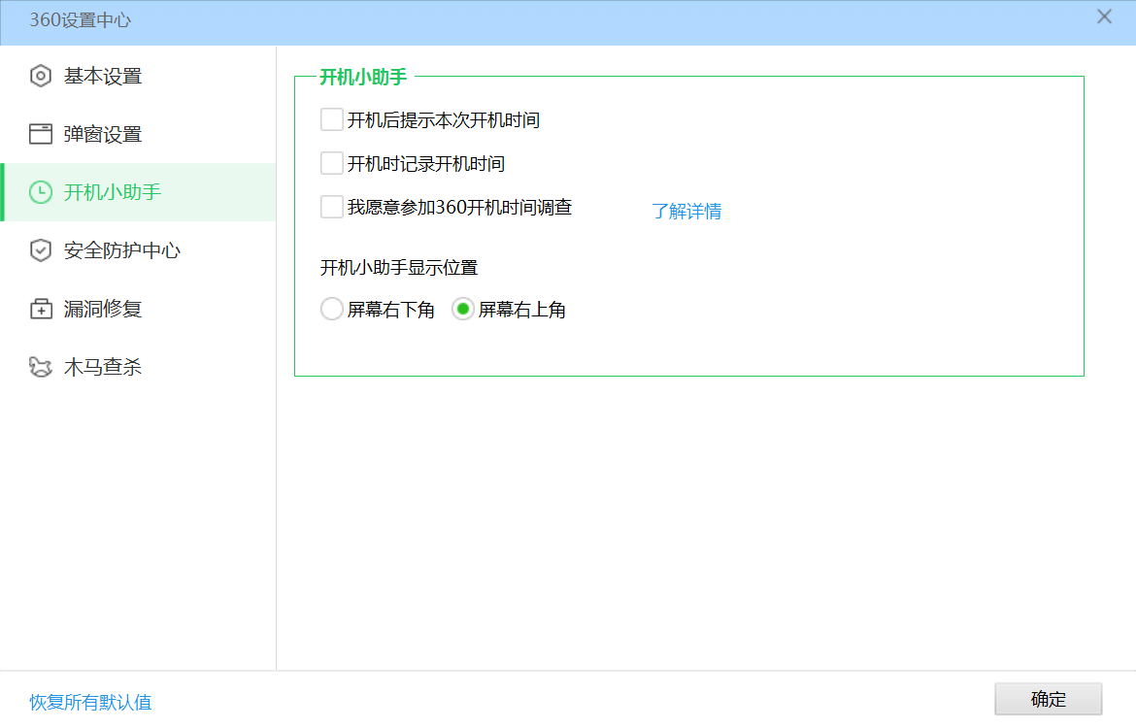Click the shield icon beside 安全防护中心
This screenshot has width=1136, height=728.
point(41,250)
